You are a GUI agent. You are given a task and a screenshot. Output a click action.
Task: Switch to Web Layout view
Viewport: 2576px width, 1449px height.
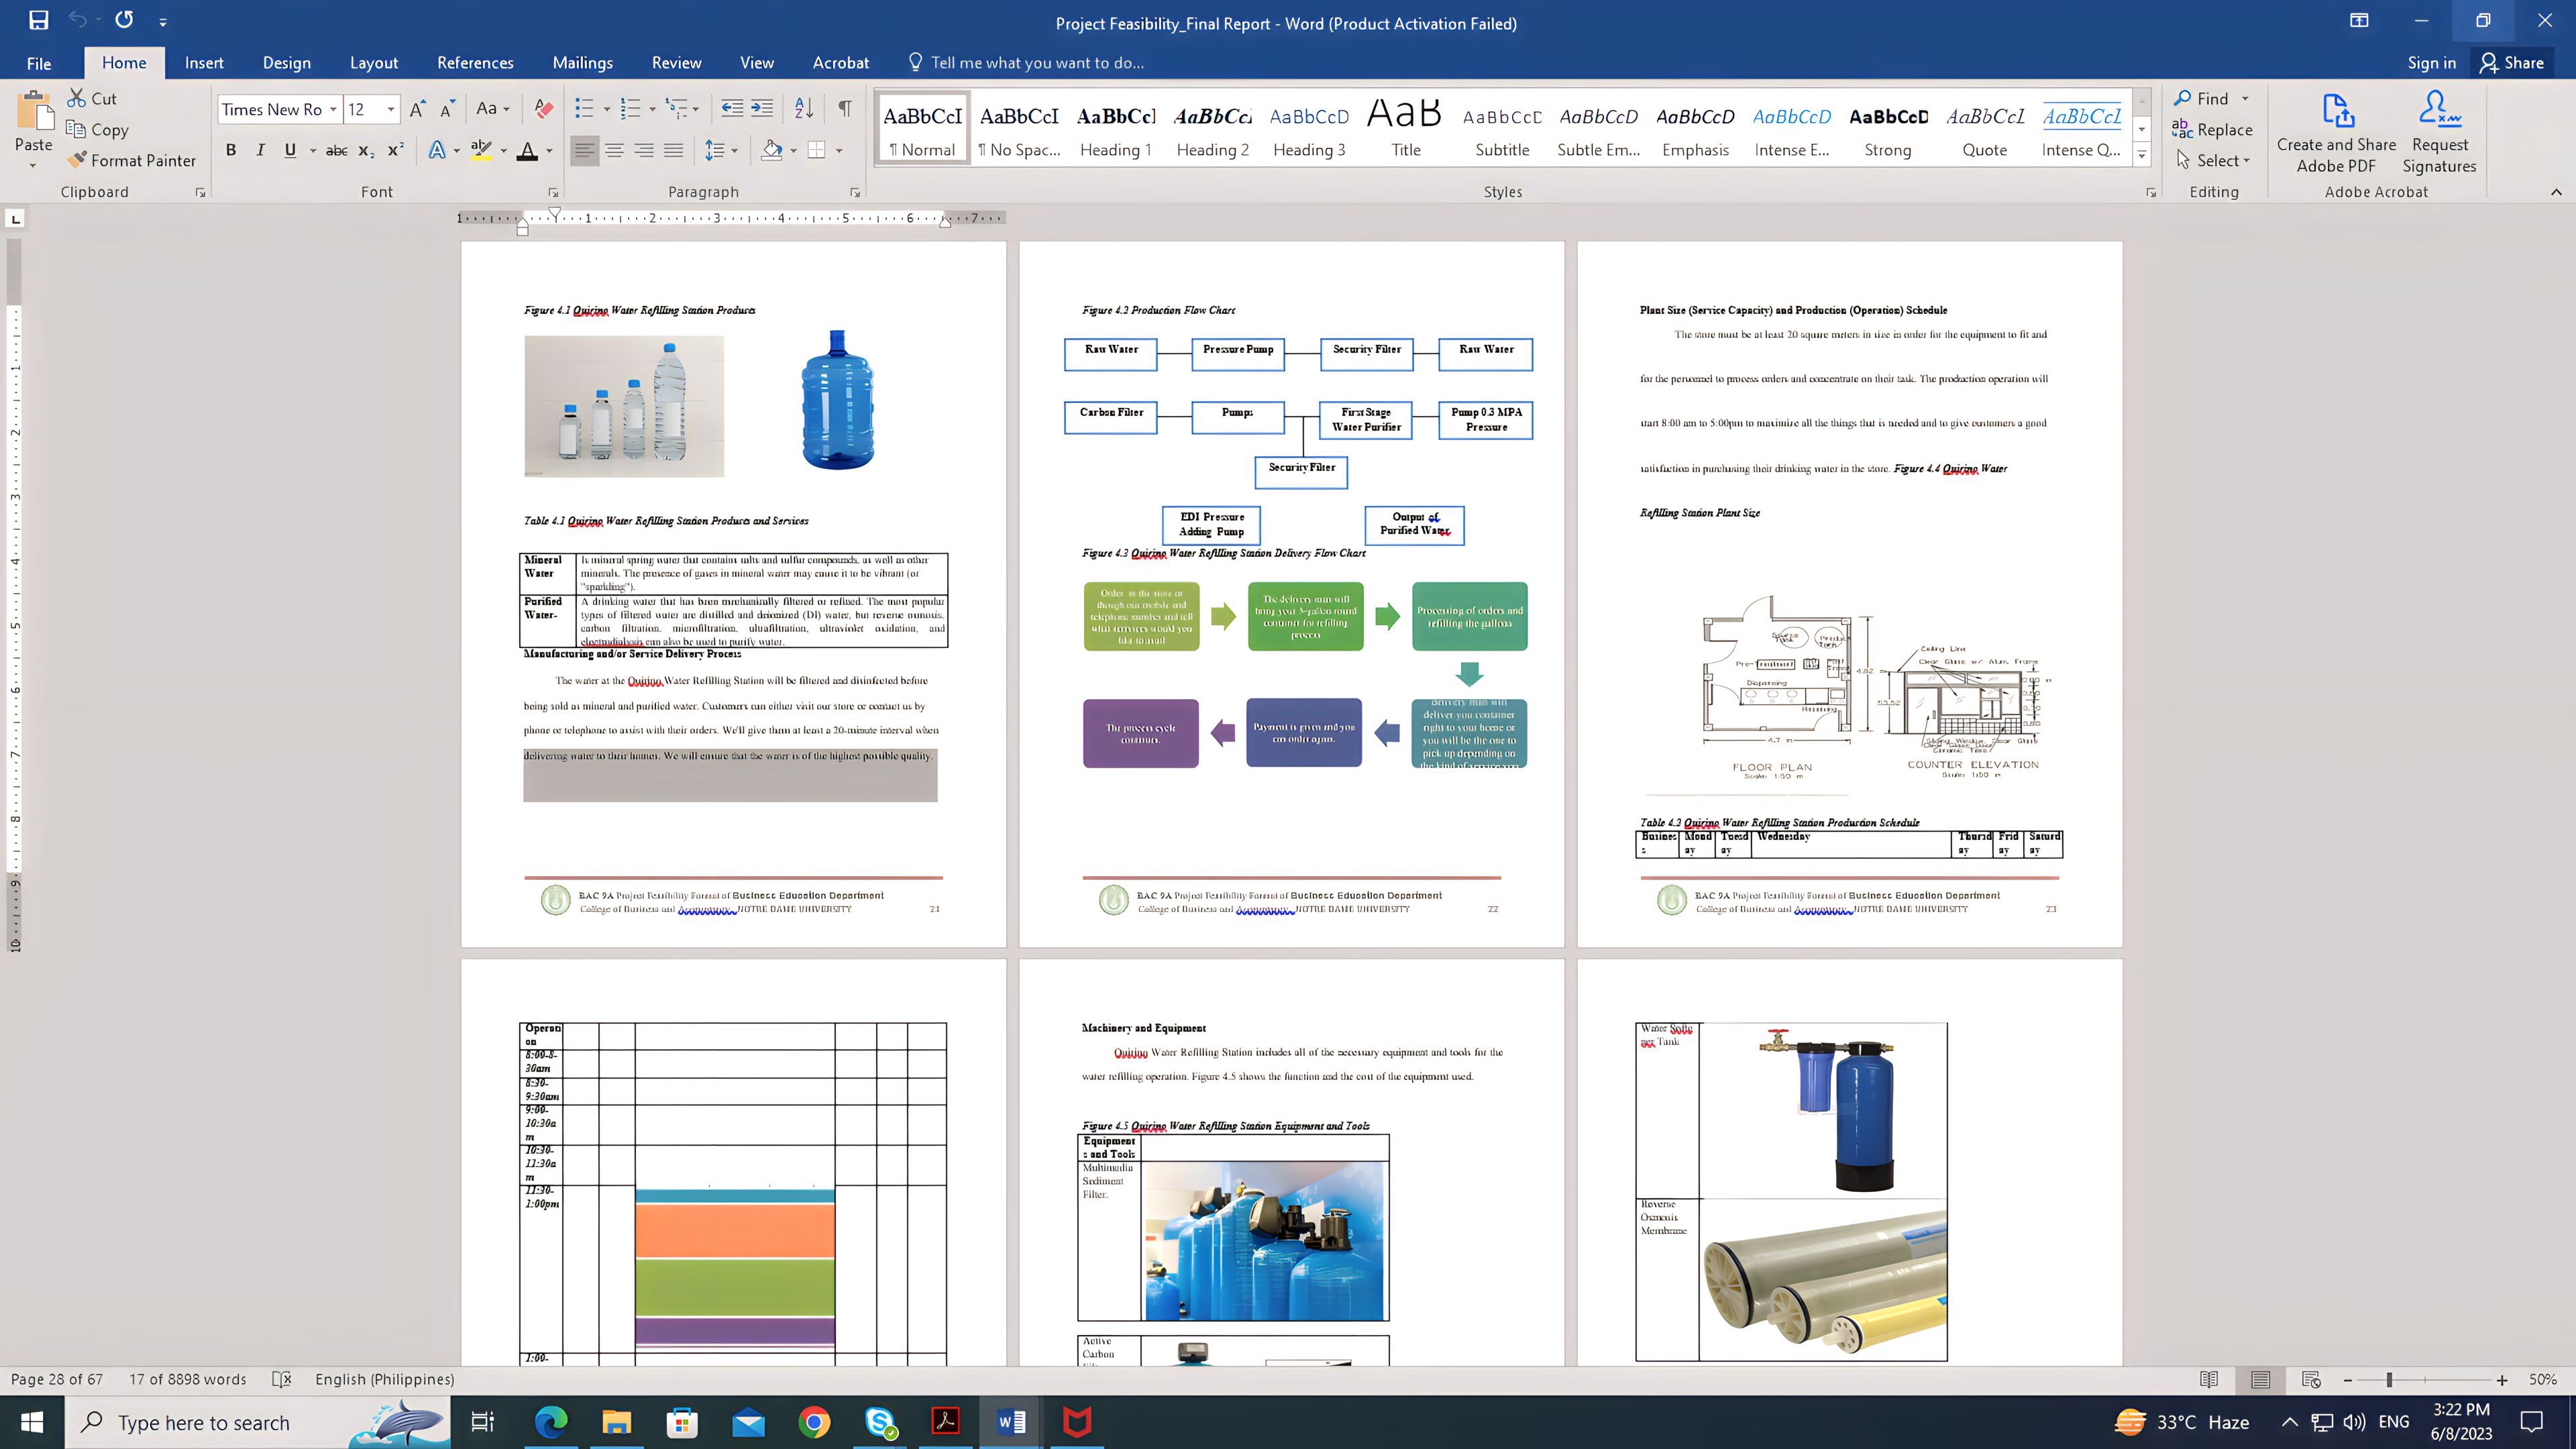(x=2311, y=1379)
